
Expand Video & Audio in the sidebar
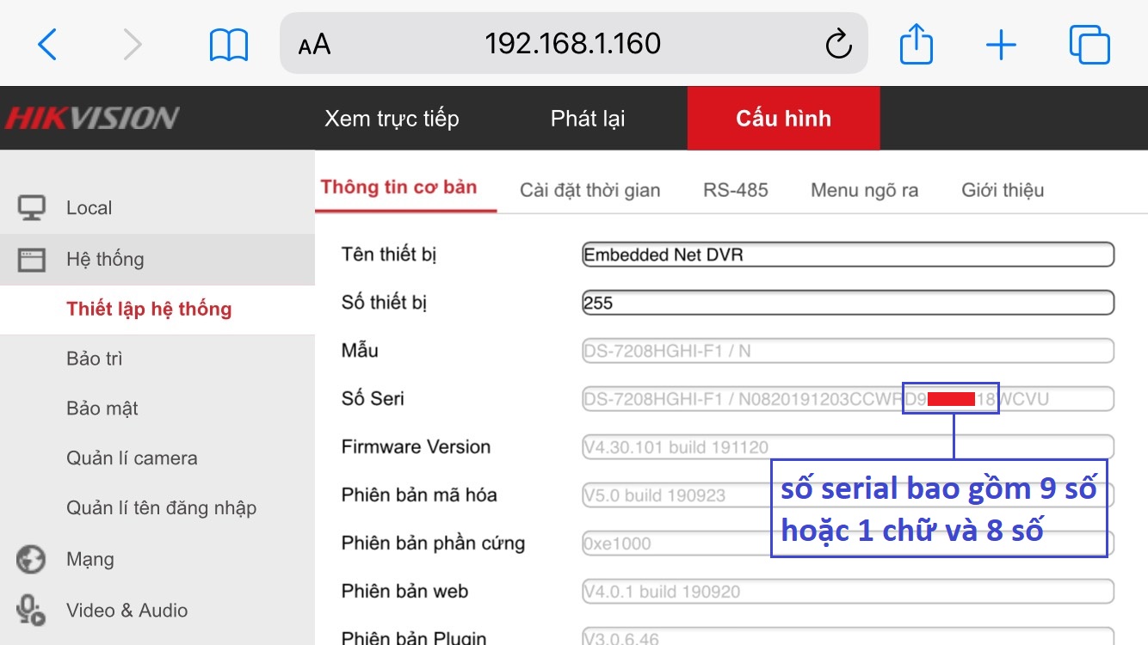click(x=127, y=610)
